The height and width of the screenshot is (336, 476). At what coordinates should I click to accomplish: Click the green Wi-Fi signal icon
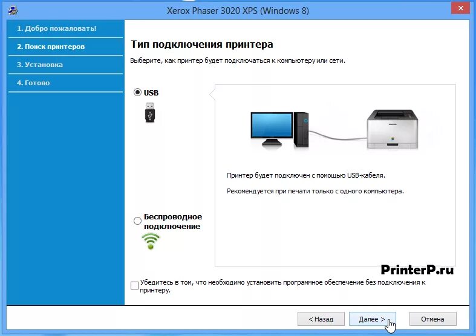click(x=151, y=241)
